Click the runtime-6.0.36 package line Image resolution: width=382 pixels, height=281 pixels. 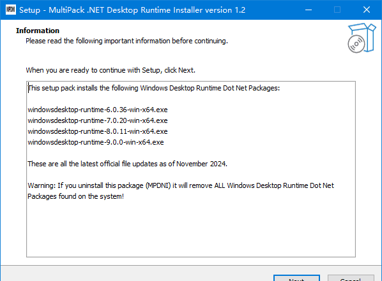(98, 110)
